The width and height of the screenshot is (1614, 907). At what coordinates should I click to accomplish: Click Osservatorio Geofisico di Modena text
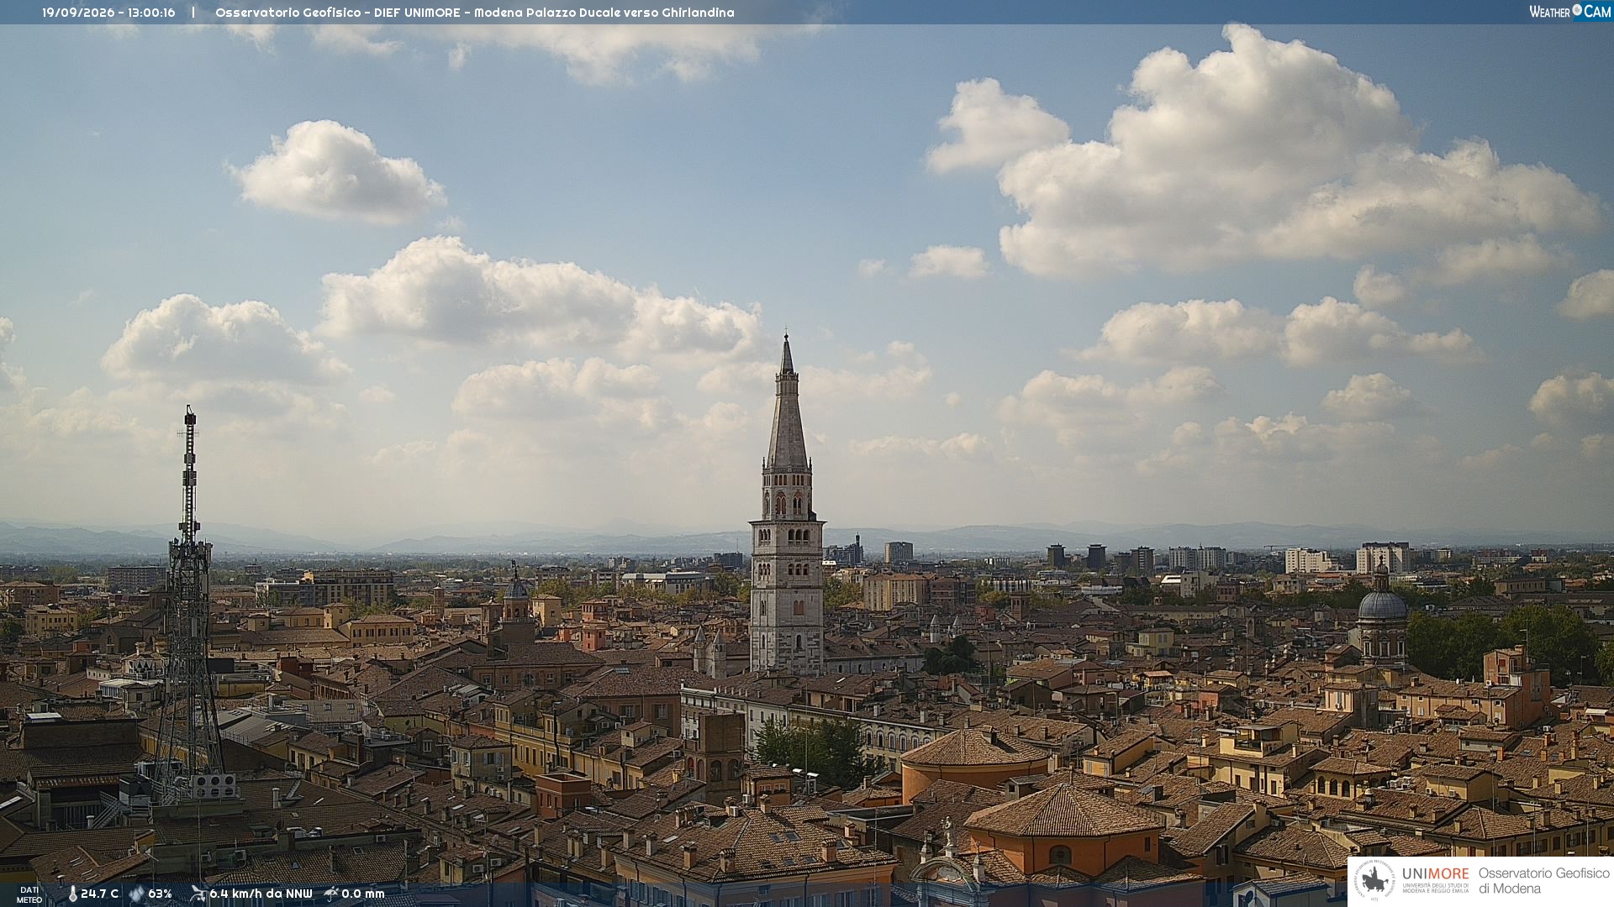tap(1543, 881)
